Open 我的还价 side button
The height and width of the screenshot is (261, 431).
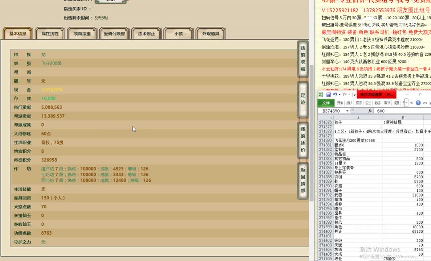click(303, 140)
